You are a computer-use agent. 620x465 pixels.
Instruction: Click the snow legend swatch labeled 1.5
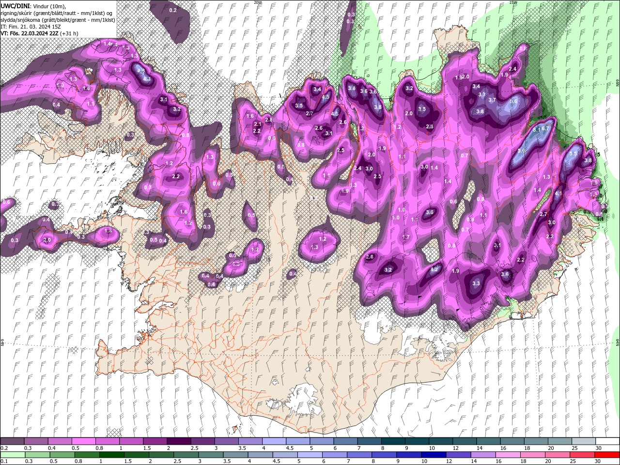(x=155, y=441)
